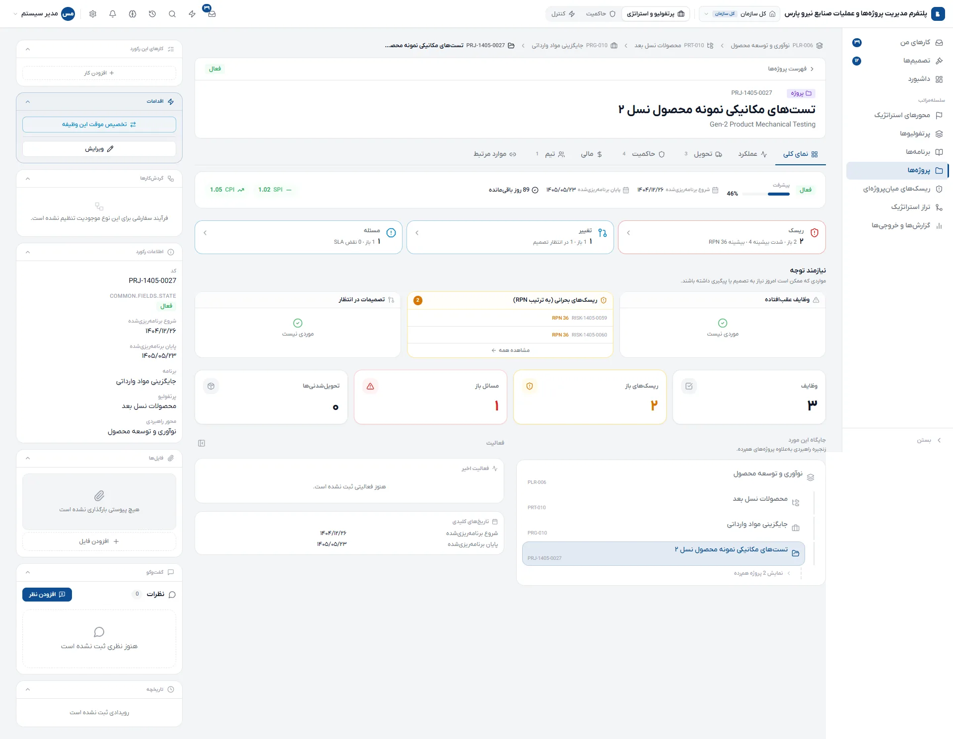
Task: Click the platform logo icon in header
Action: pyautogui.click(x=938, y=14)
